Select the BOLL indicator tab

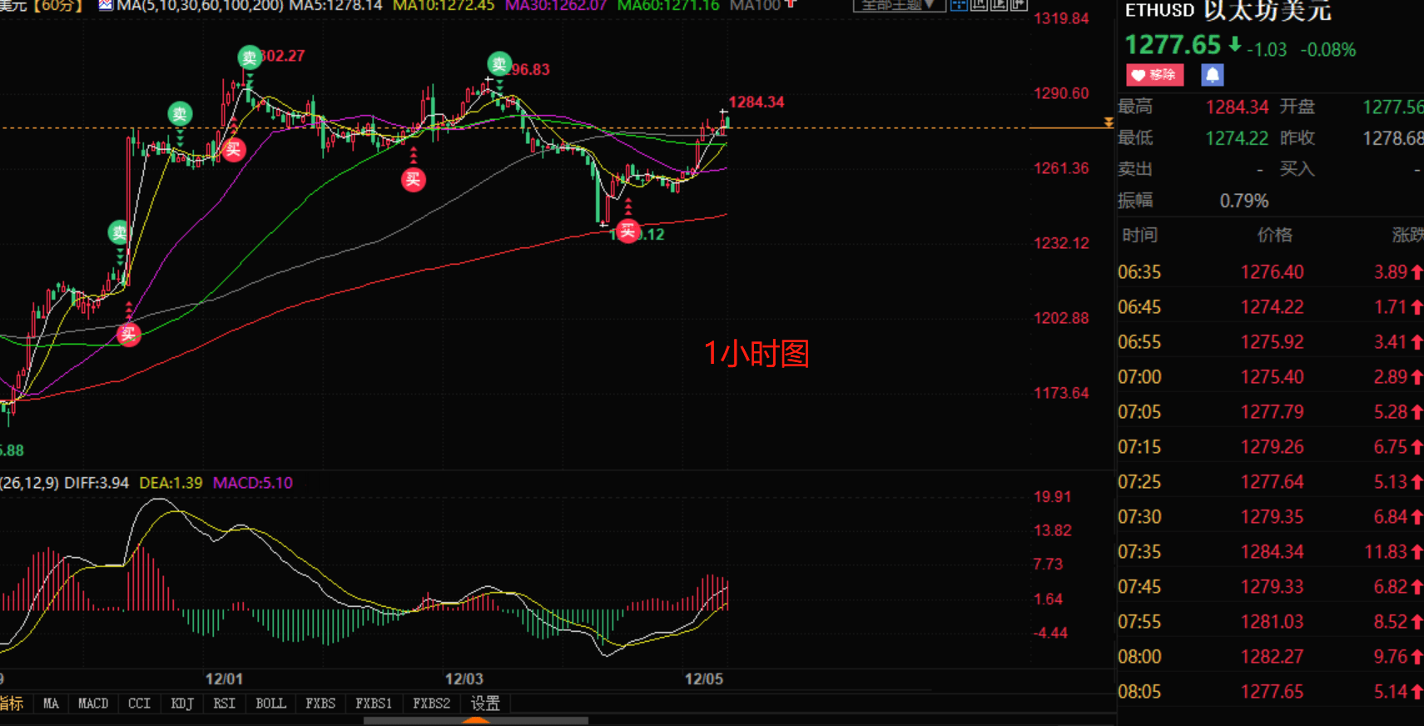tap(270, 704)
